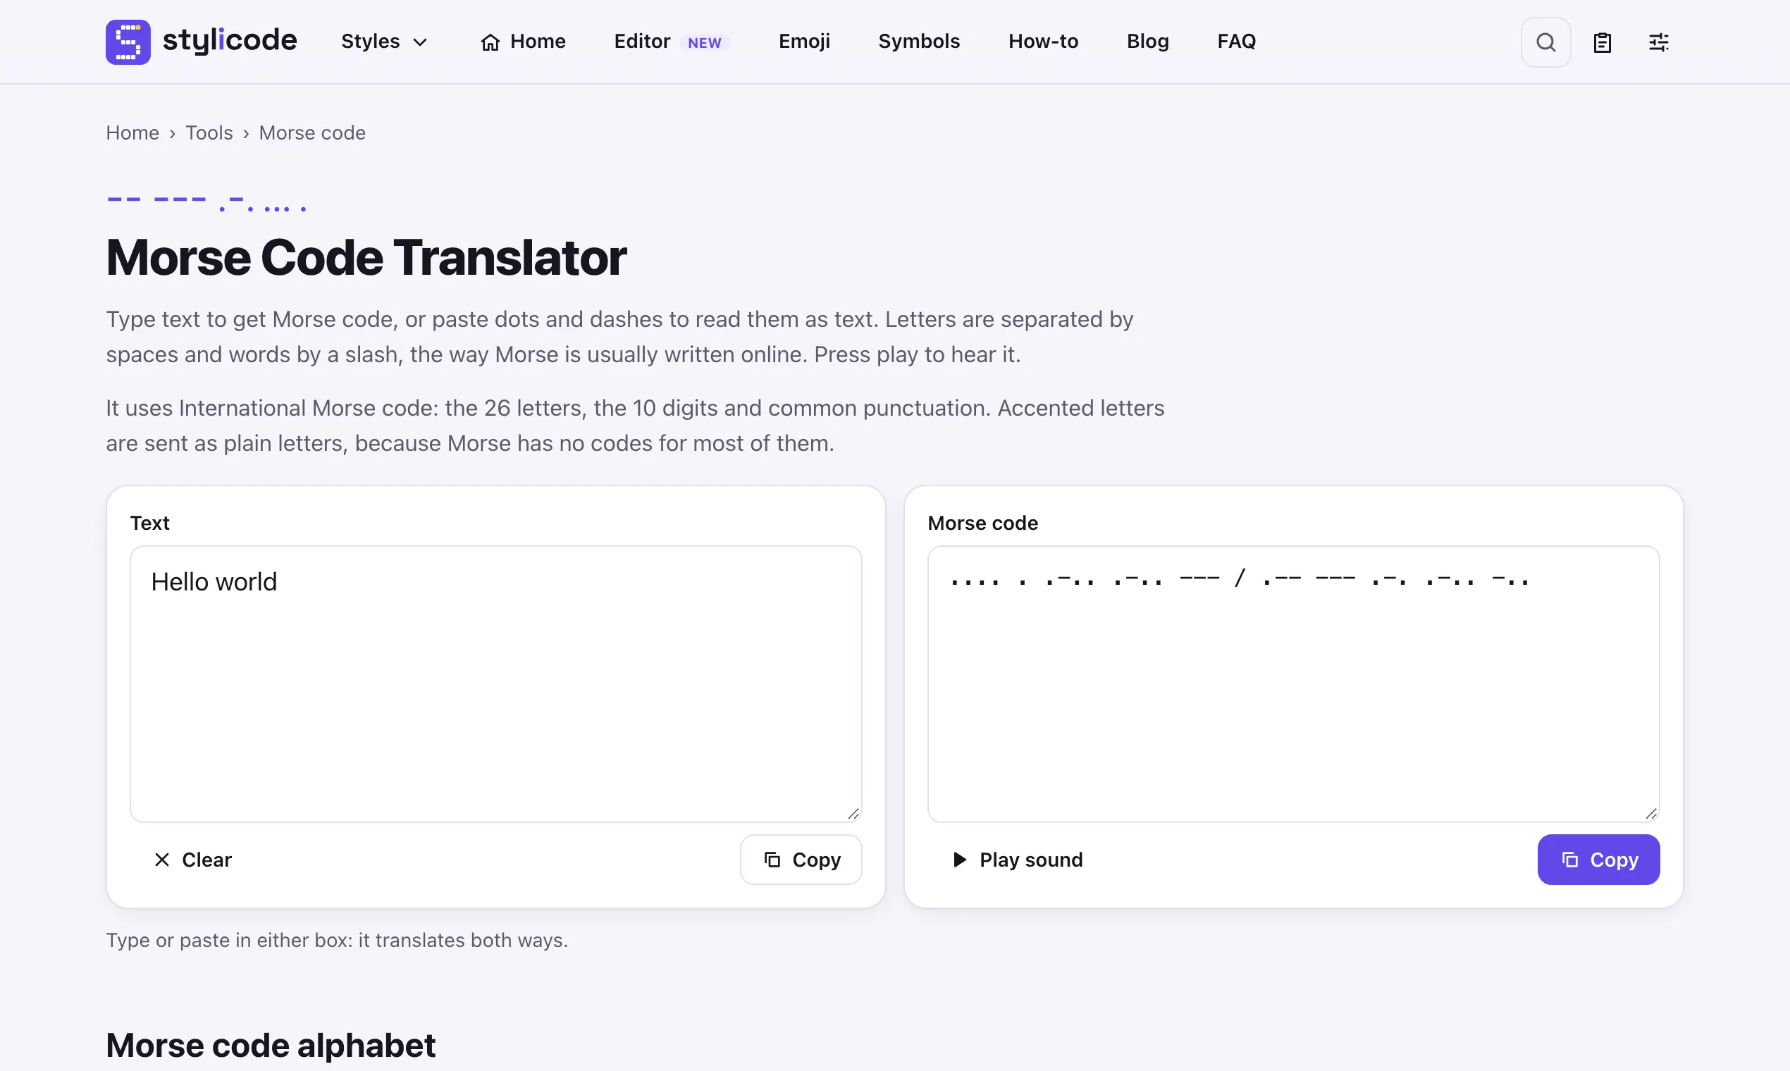
Task: Open search with the magnifier icon
Action: pos(1545,42)
